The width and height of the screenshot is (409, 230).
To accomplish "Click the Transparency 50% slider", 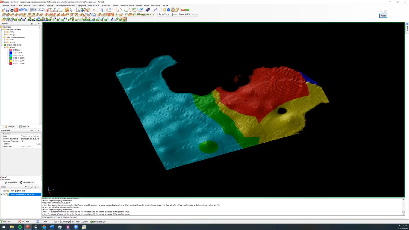I will (x=195, y=14).
